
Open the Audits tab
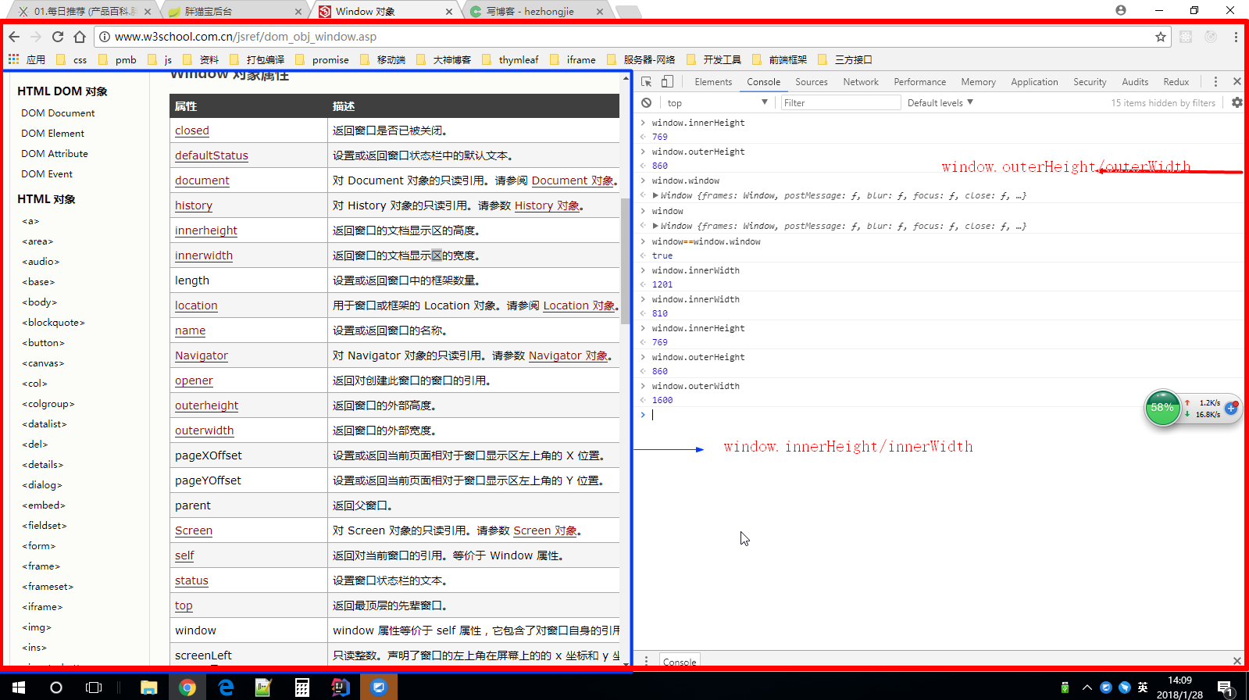[1135, 81]
